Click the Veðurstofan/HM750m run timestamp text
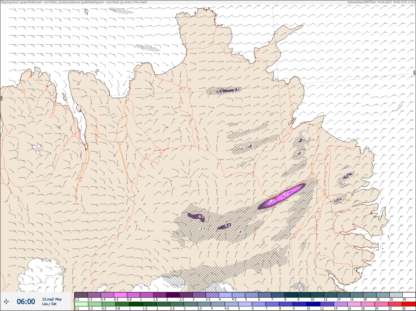The height and width of the screenshot is (311, 416). (x=381, y=2)
